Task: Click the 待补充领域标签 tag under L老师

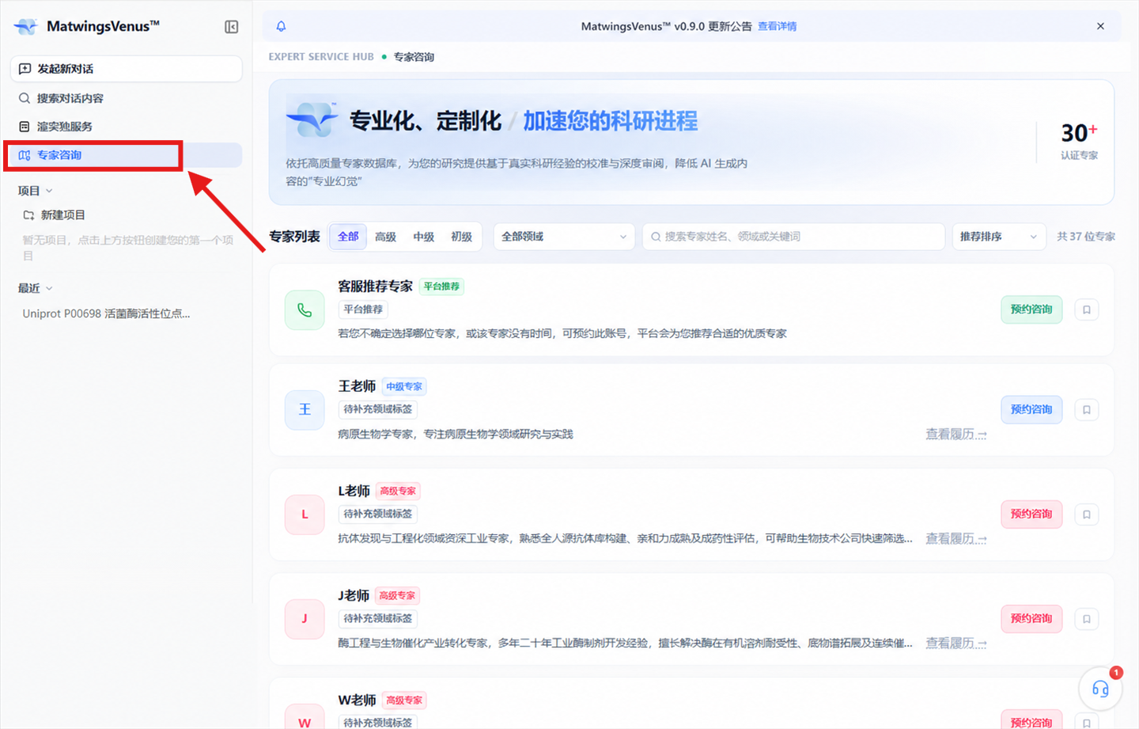Action: tap(378, 514)
